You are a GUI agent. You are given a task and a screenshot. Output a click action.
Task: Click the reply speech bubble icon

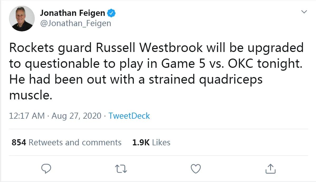pos(46,169)
